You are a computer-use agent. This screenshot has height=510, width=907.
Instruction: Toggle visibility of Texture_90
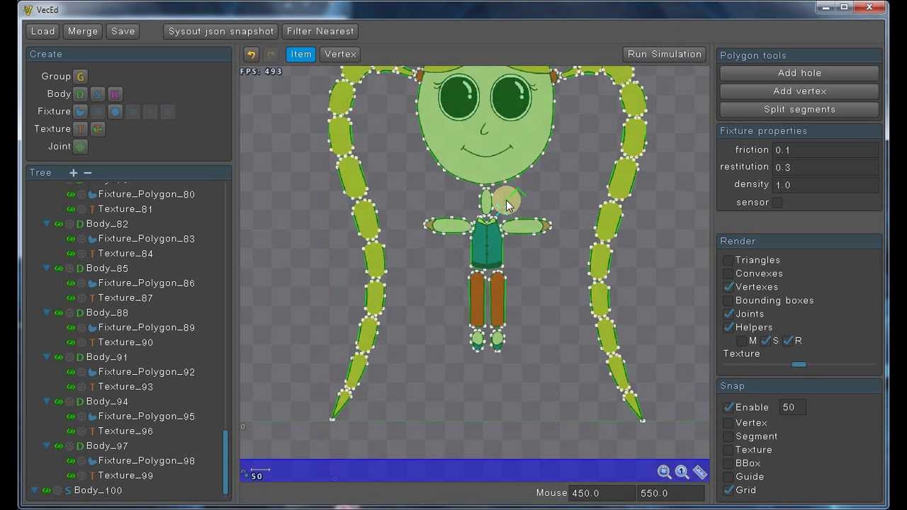pyautogui.click(x=71, y=342)
